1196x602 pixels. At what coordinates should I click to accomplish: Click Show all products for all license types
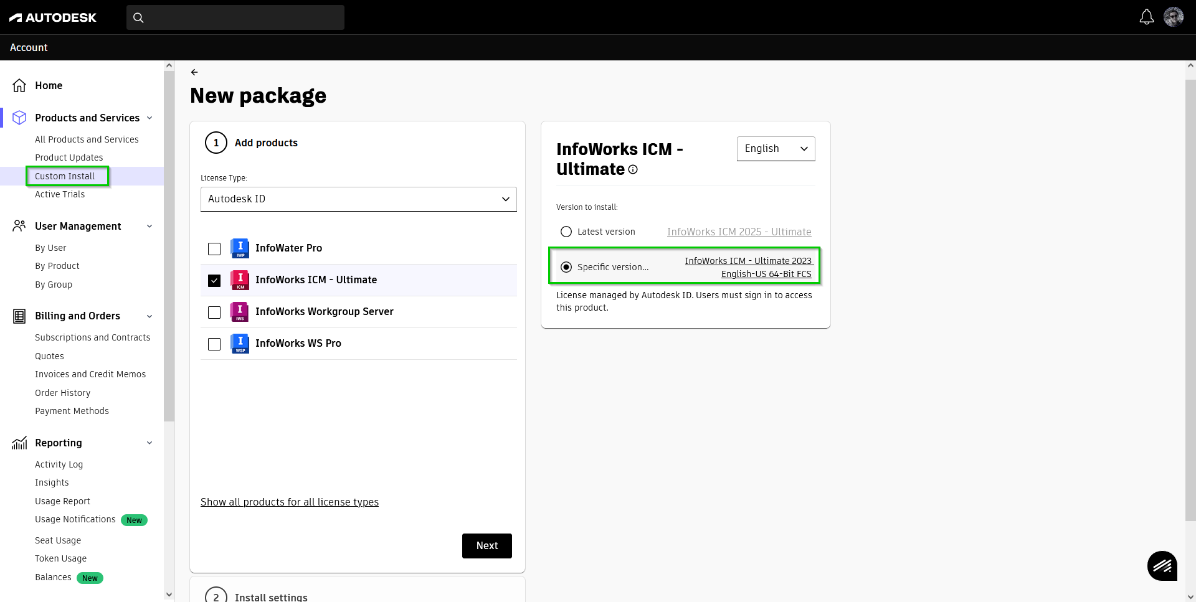(290, 502)
